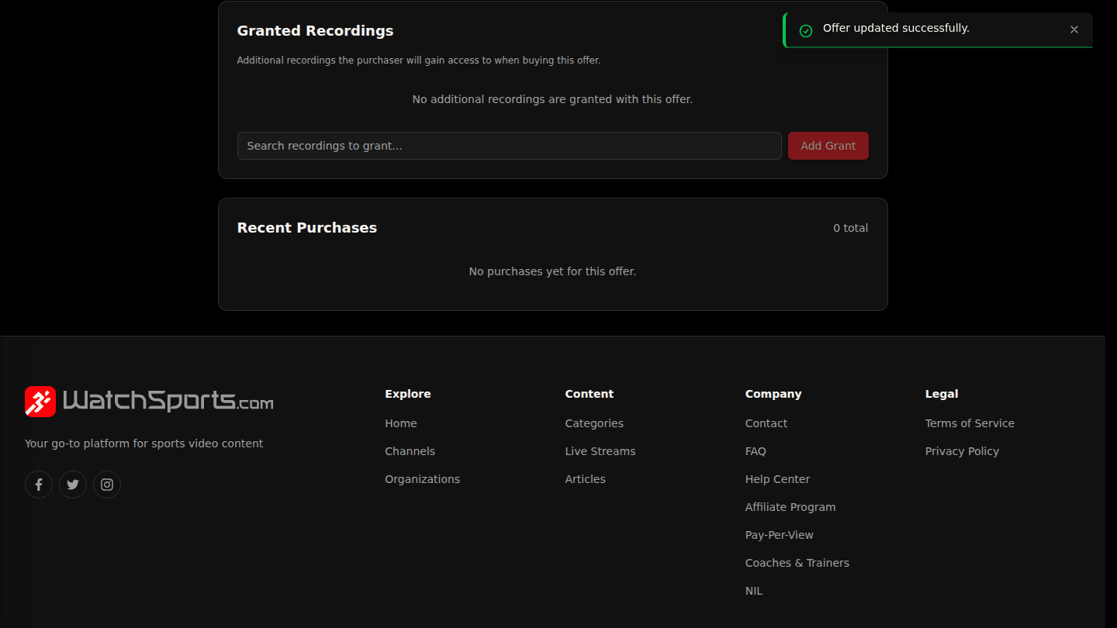Viewport: 1117px width, 628px height.
Task: Click the Company footer heading
Action: click(773, 394)
